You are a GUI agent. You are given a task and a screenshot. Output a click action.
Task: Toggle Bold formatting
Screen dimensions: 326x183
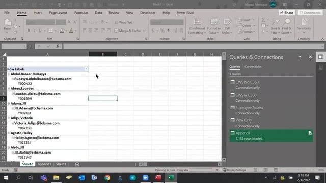tap(29, 30)
